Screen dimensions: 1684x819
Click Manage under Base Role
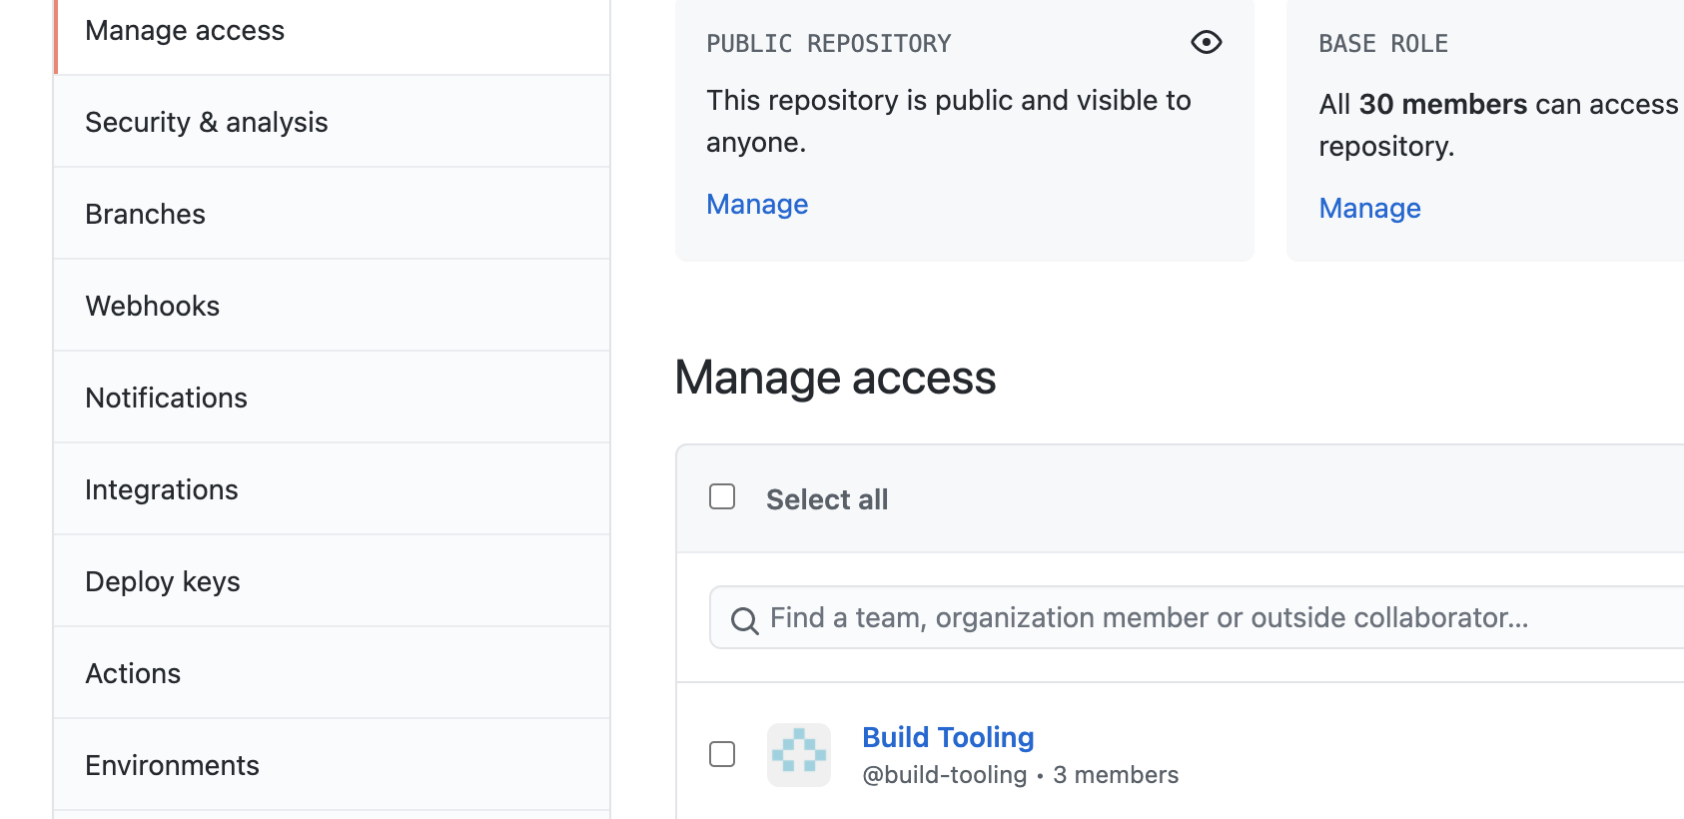[1369, 208]
